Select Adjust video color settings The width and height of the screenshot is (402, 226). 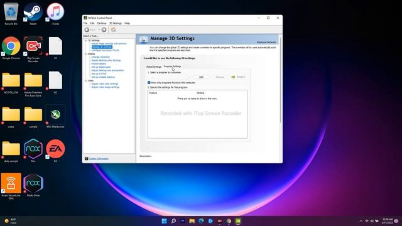click(x=105, y=83)
